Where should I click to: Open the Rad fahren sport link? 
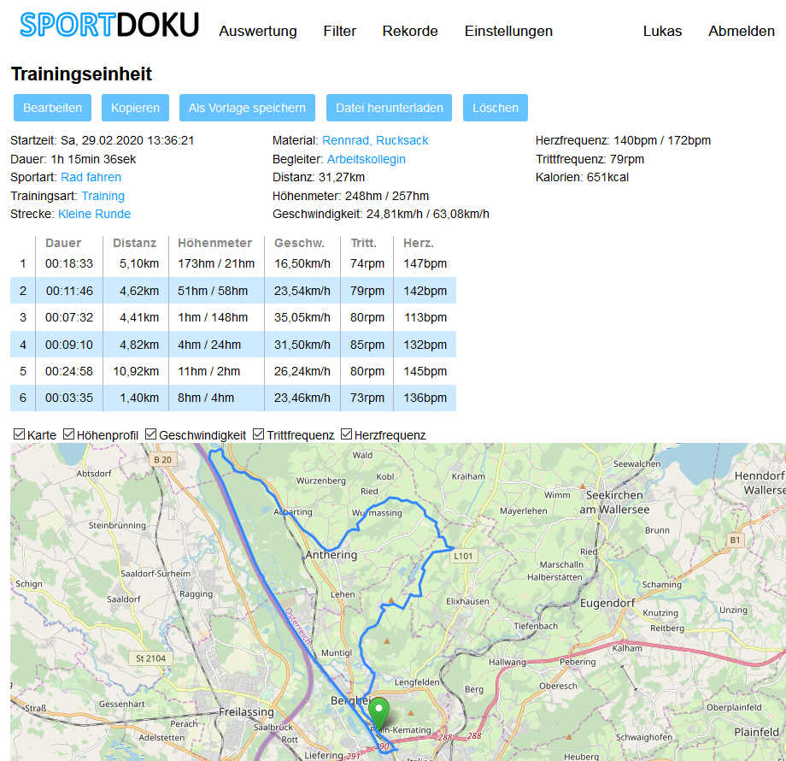[91, 177]
